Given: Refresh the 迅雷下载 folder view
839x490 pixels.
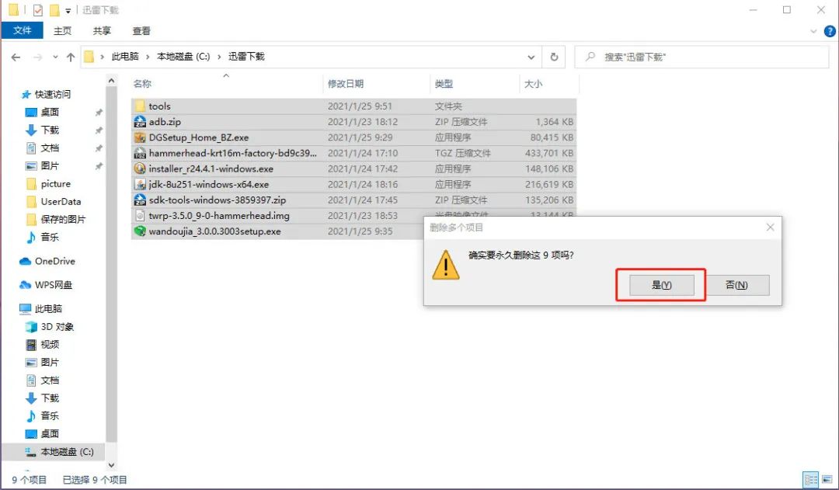Looking at the screenshot, I should [x=555, y=57].
